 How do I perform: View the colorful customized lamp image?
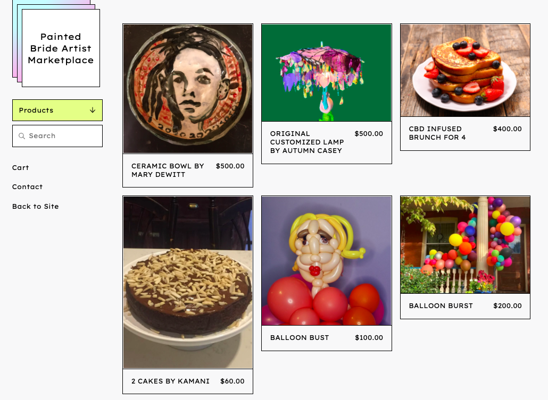(327, 73)
